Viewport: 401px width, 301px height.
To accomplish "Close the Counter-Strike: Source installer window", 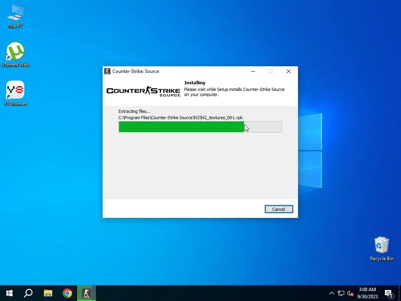I will click(289, 71).
